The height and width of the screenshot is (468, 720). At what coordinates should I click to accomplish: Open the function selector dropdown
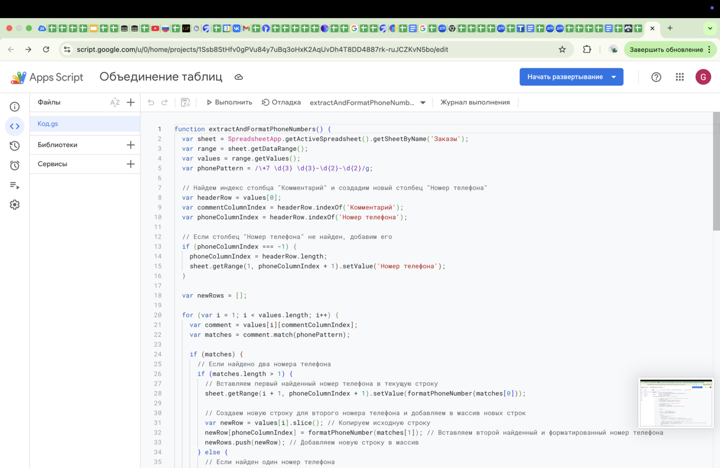tap(422, 102)
